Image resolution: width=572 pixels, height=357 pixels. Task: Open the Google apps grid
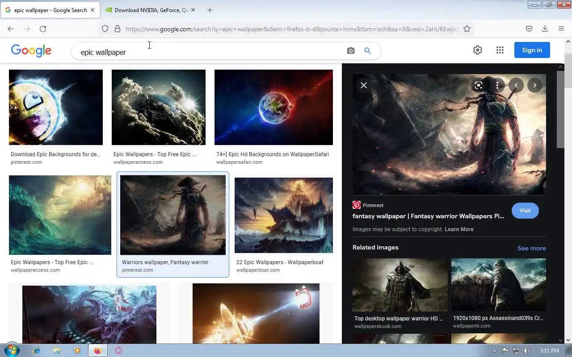pyautogui.click(x=500, y=50)
